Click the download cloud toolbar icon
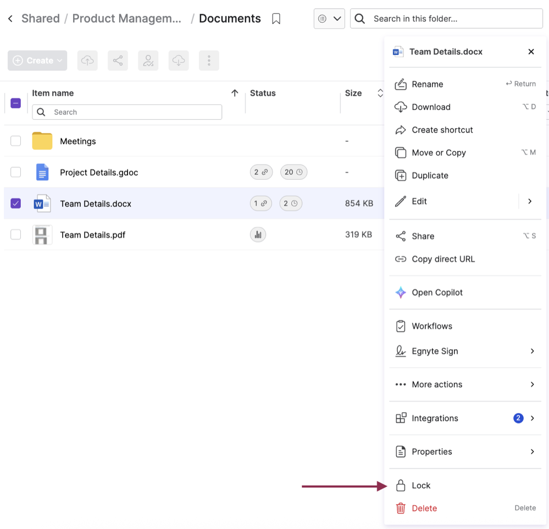 coord(179,60)
